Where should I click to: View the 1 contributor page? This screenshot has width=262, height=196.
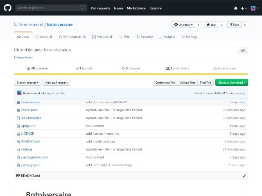pyautogui.click(x=178, y=68)
